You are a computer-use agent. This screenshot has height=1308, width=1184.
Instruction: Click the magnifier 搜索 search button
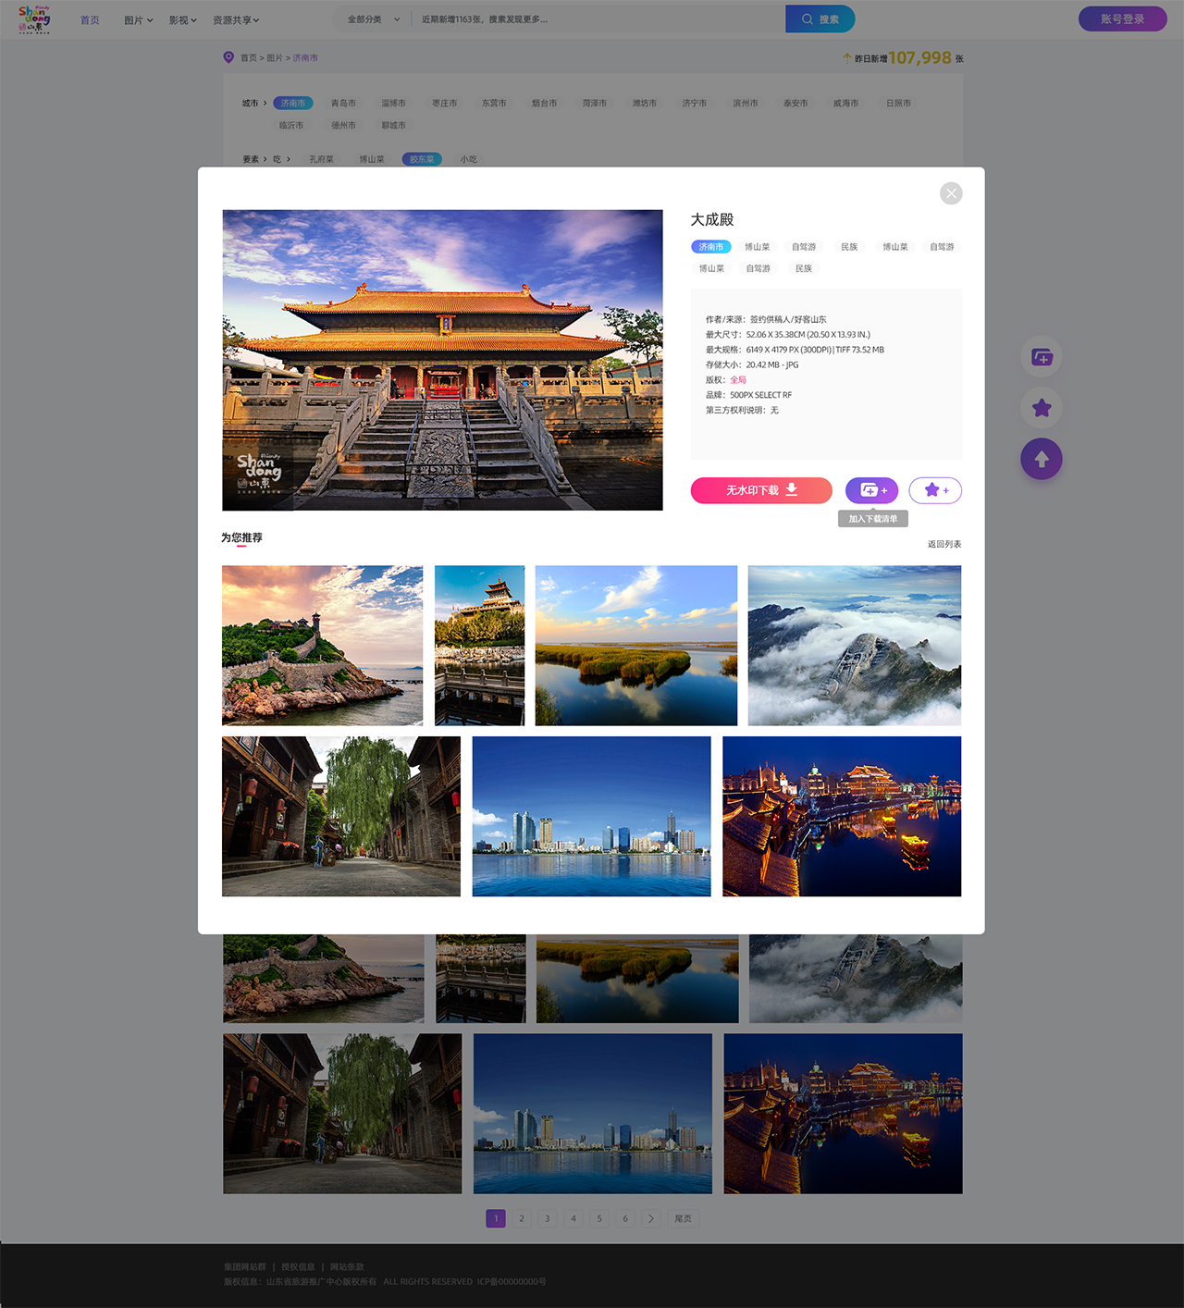[x=820, y=19]
